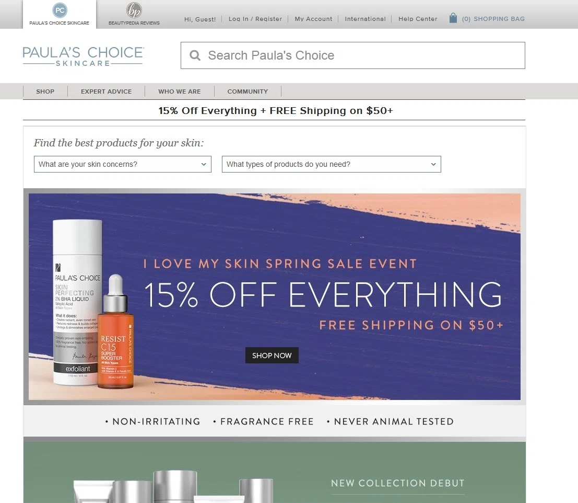
Task: Open the Beautypedia Reviews bp icon
Action: tap(134, 10)
